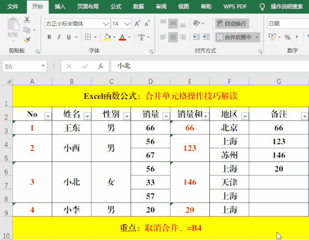Open the 公式 ribbon tab
Screen dimensions: 309x240
[x=116, y=6]
